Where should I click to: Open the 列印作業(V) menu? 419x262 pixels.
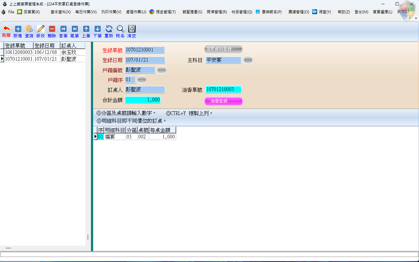pos(111,12)
